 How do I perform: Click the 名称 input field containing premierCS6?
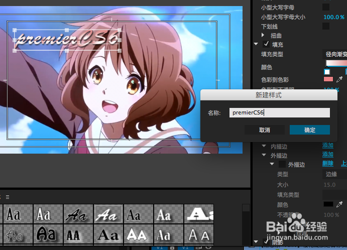280,112
